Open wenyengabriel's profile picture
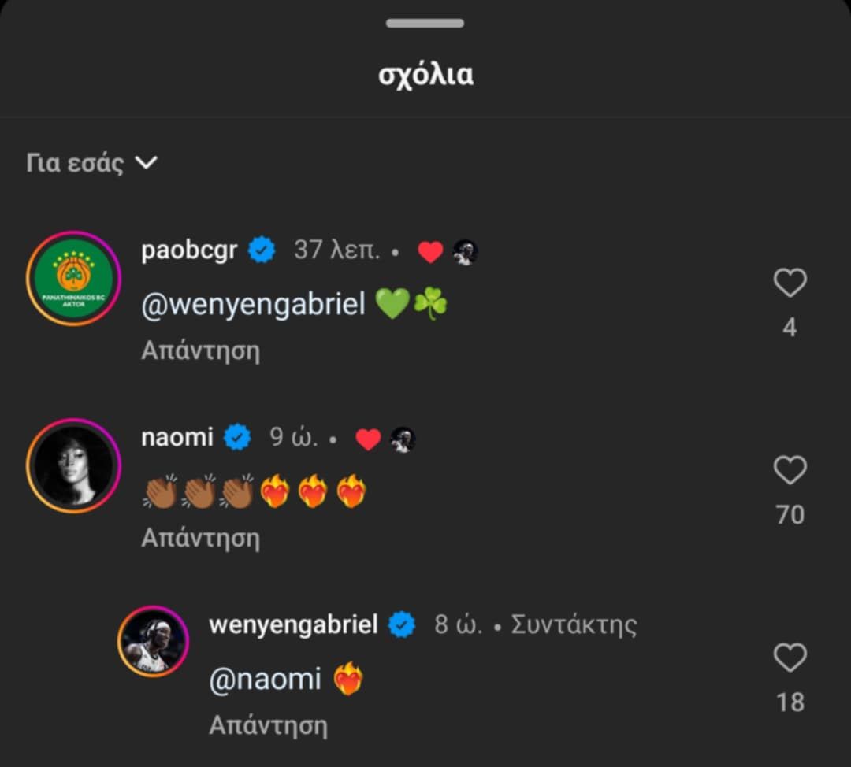The image size is (851, 767). 153,642
